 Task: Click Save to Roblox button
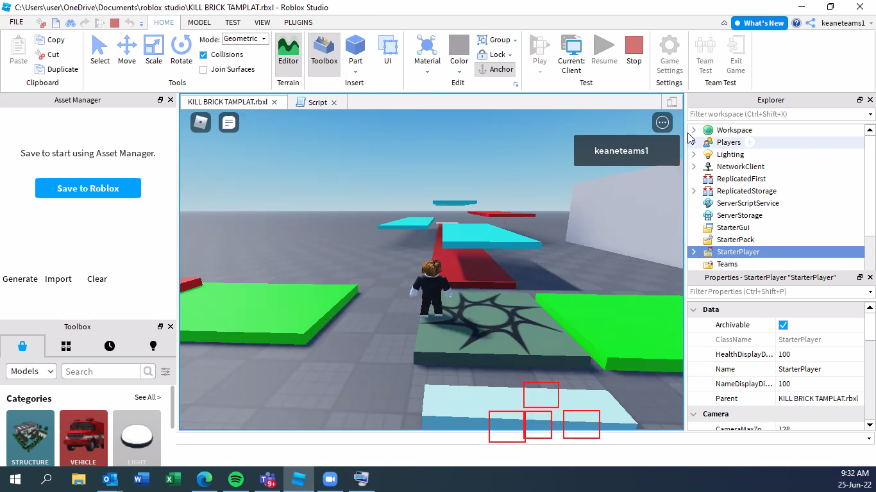tap(88, 188)
